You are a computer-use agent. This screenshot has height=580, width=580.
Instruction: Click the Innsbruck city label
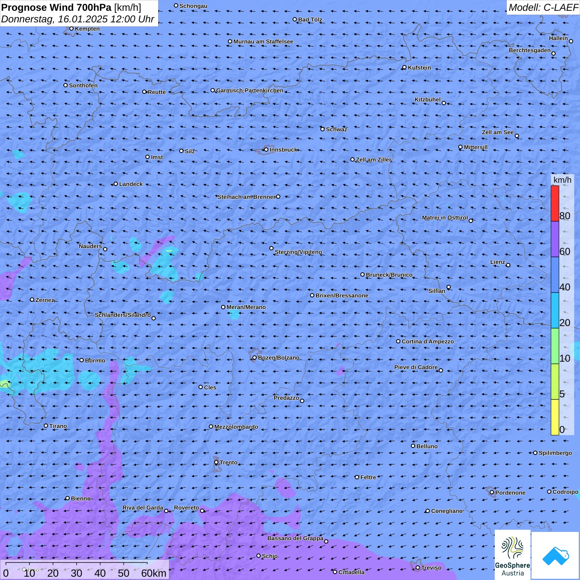(283, 150)
